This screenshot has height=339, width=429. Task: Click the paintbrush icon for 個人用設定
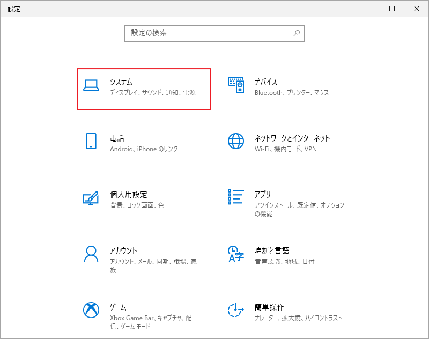point(91,198)
